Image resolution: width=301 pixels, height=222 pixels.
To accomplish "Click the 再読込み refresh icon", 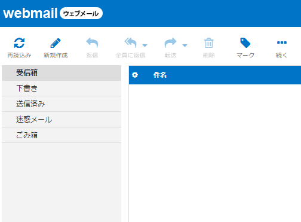I will point(19,43).
